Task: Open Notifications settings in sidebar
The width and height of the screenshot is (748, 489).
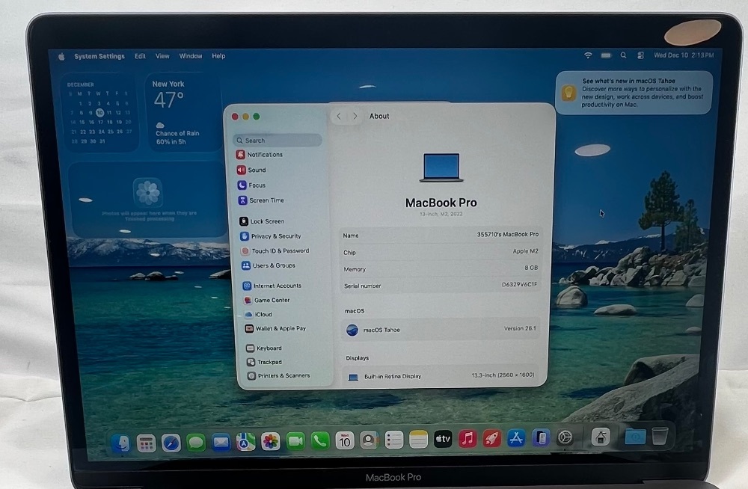Action: tap(264, 155)
